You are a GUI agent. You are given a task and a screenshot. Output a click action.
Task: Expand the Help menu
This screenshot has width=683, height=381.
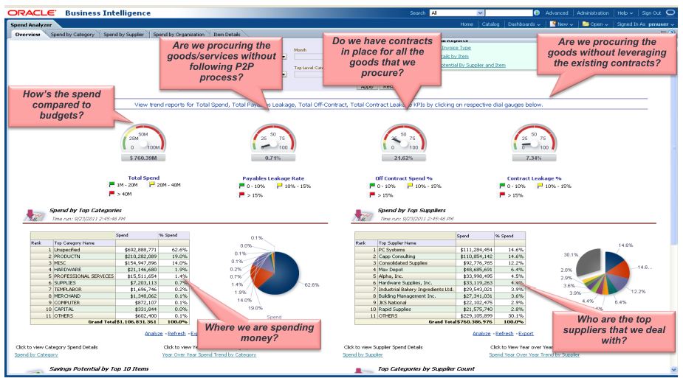pos(625,13)
